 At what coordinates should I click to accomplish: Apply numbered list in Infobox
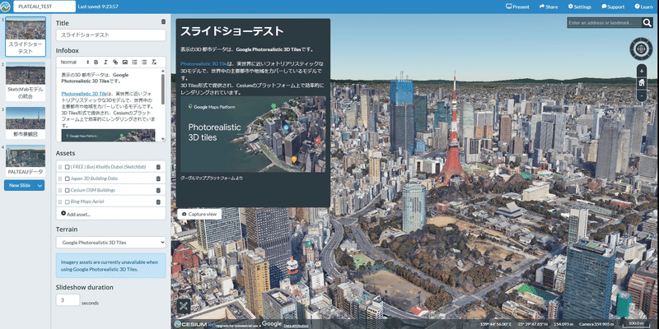(x=134, y=63)
